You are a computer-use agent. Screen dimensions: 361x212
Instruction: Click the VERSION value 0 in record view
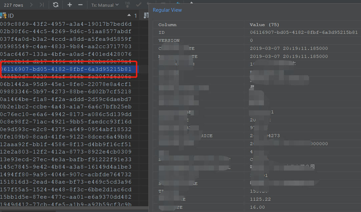point(252,40)
